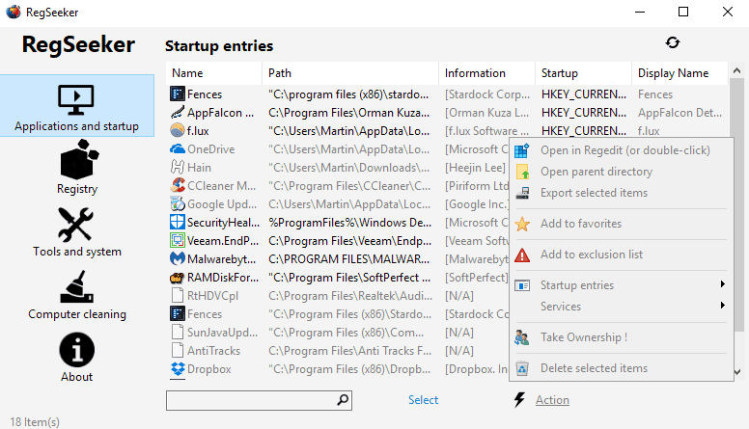Click the SecurityHealth shield icon
The width and height of the screenshot is (749, 429).
tap(178, 223)
